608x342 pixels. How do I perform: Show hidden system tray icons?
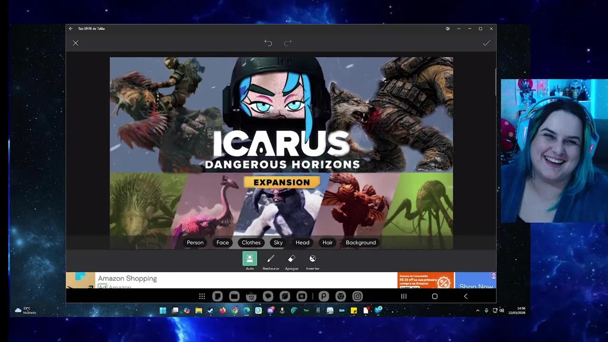477,311
